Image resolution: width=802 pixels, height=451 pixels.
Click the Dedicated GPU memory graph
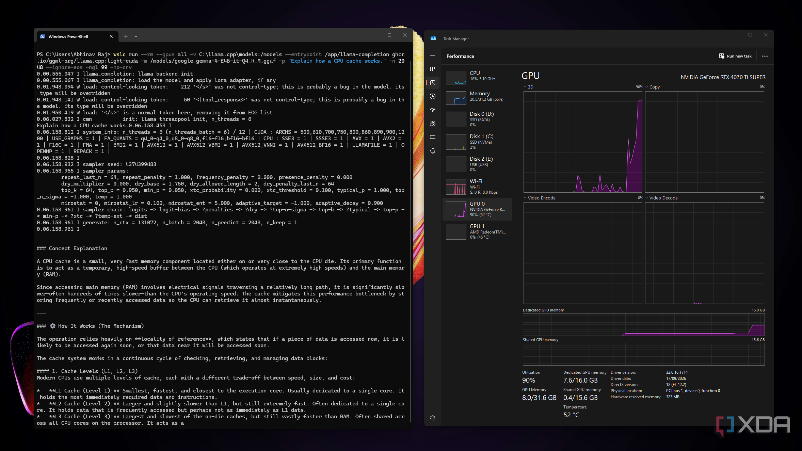[x=644, y=324]
